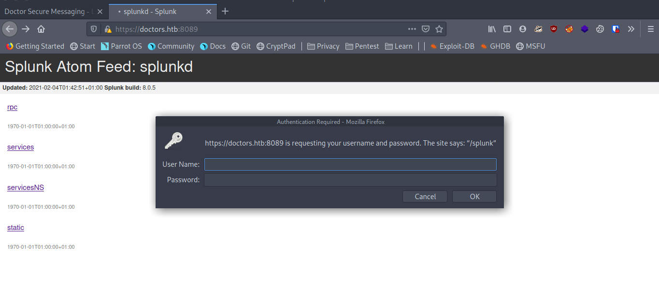Go to home page icon
The image size is (659, 283).
pos(41,29)
